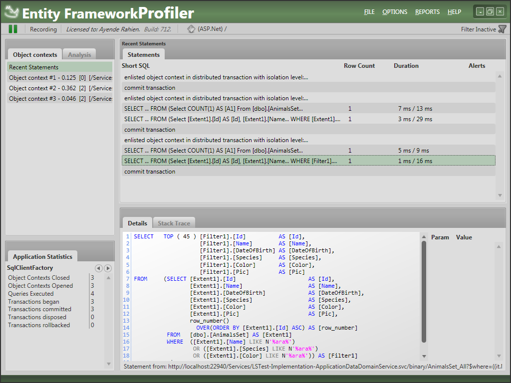Click the Statement from URL text
Image resolution: width=511 pixels, height=383 pixels.
pyautogui.click(x=313, y=367)
